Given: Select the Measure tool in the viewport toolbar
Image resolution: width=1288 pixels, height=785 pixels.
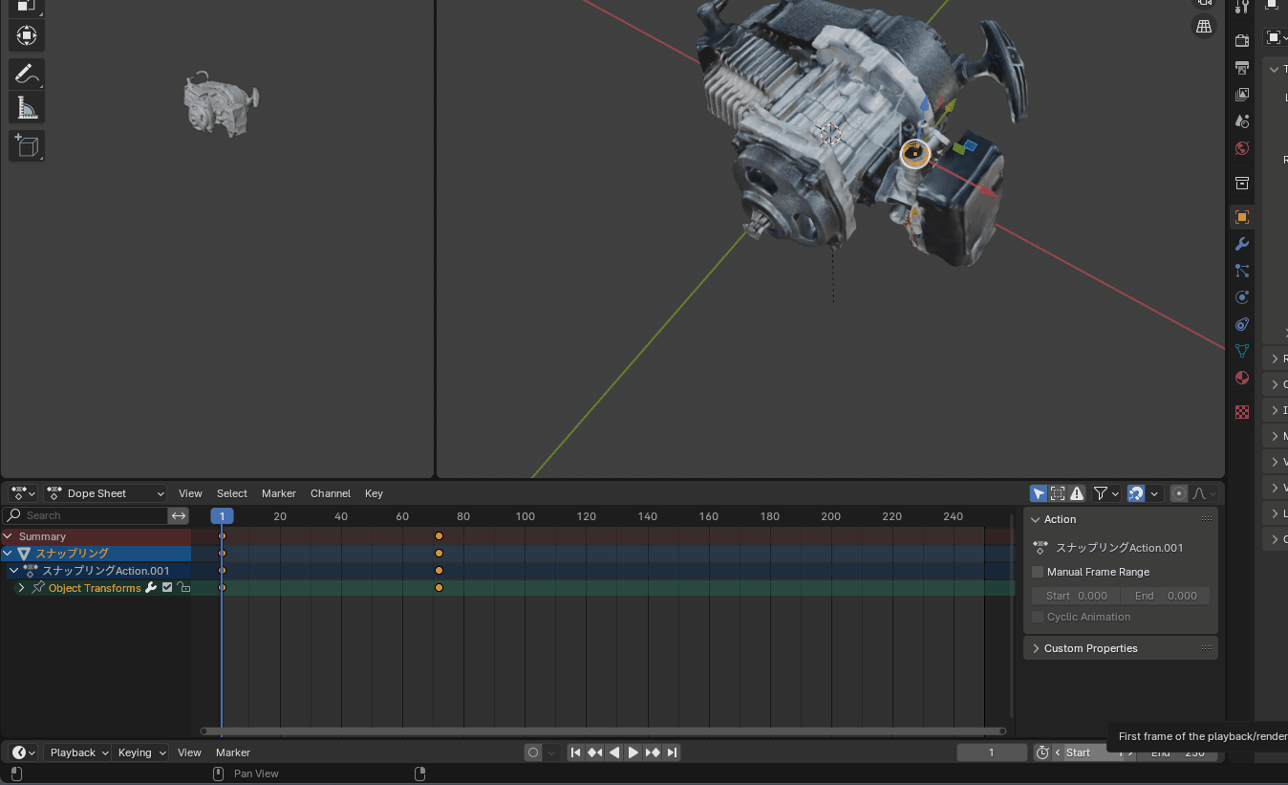Looking at the screenshot, I should pyautogui.click(x=26, y=107).
